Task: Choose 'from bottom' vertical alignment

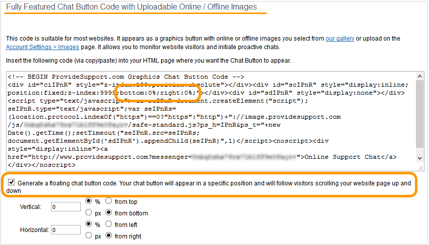Action: point(108,212)
